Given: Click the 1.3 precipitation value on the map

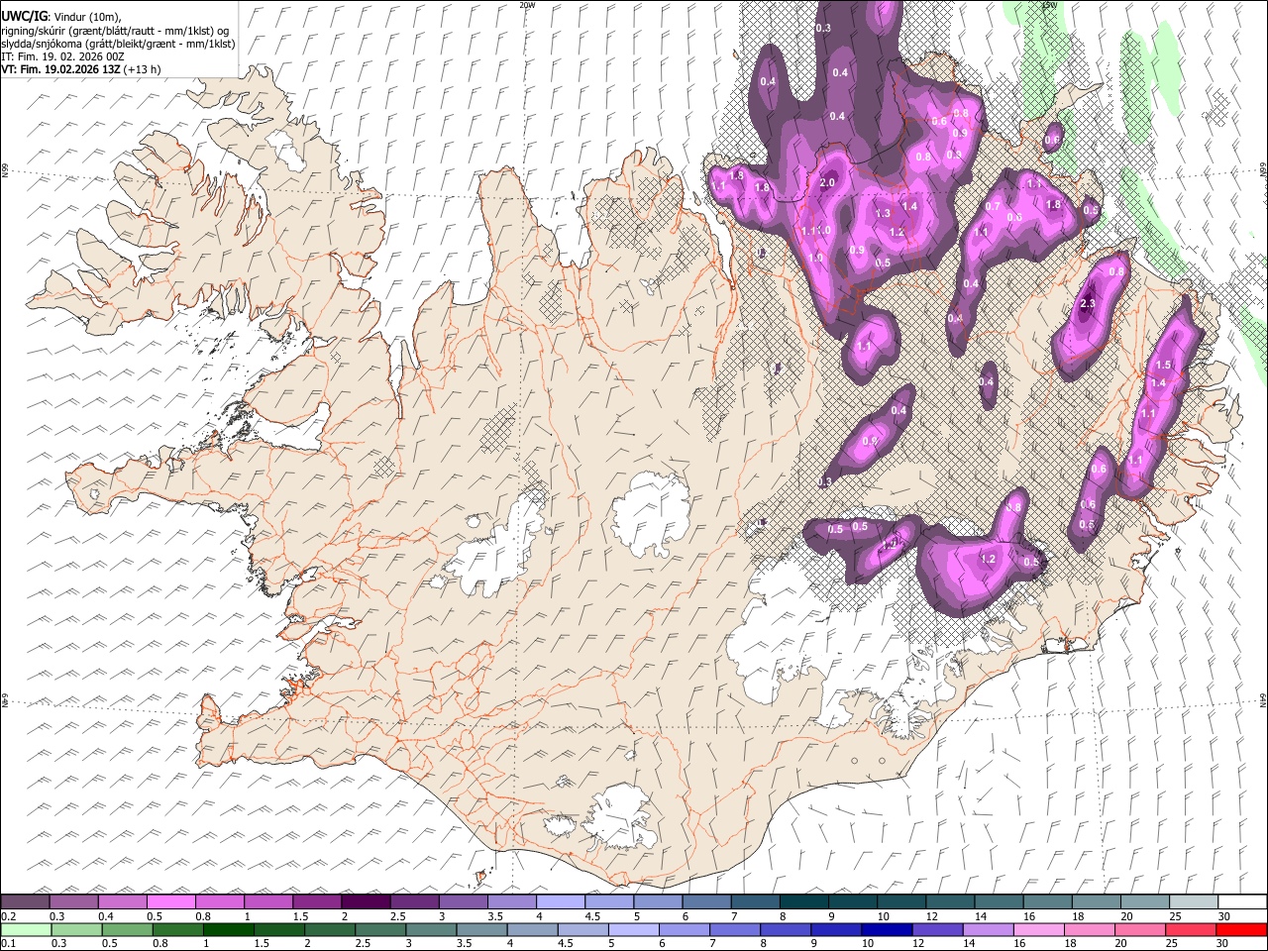Looking at the screenshot, I should pyautogui.click(x=884, y=213).
